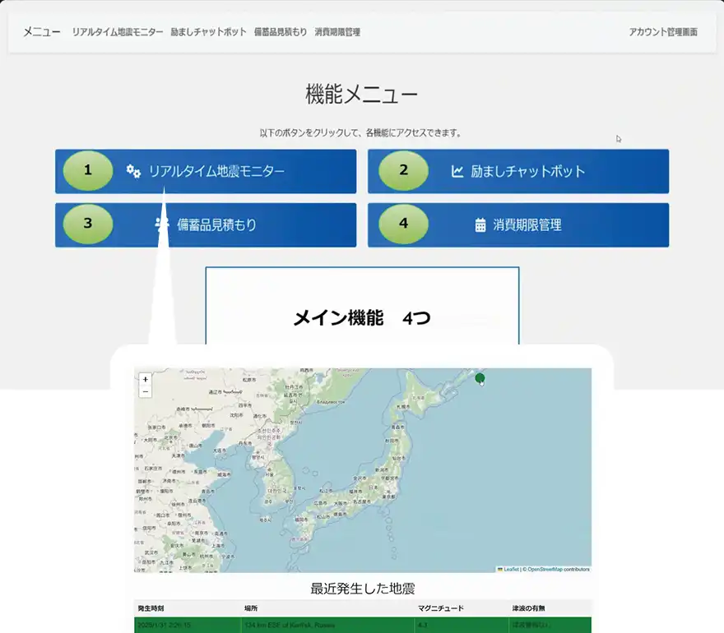The width and height of the screenshot is (724, 633).
Task: Open the アカウント管理画面 link
Action: [663, 32]
